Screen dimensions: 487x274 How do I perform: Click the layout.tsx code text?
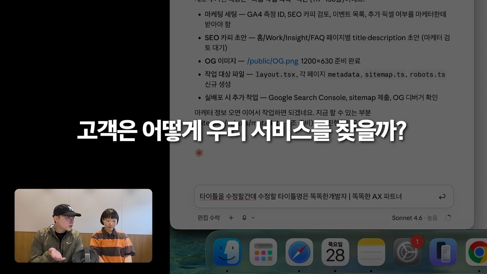point(275,75)
